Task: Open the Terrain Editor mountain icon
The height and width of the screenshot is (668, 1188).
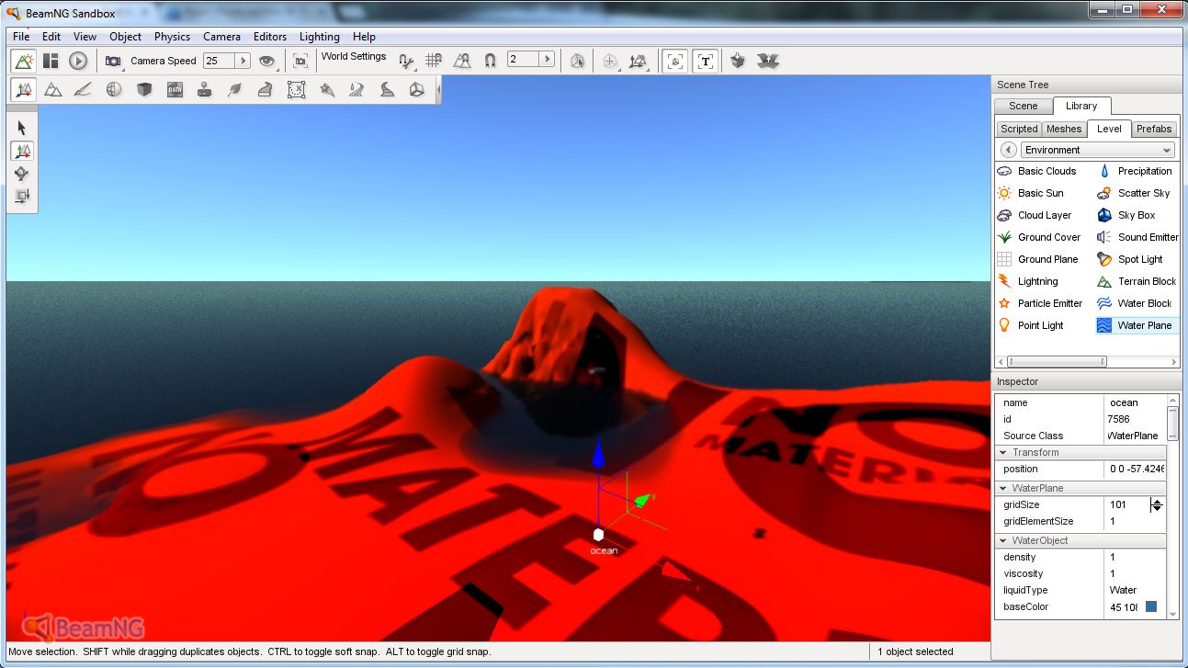Action: coord(53,89)
